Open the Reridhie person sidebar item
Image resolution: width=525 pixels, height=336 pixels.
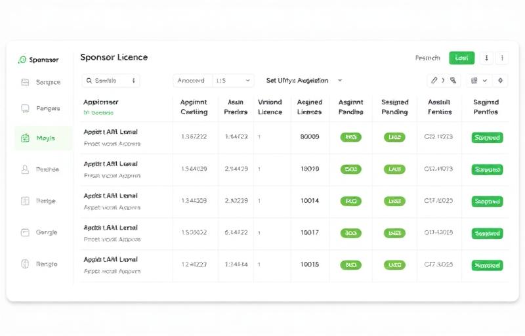pos(41,169)
